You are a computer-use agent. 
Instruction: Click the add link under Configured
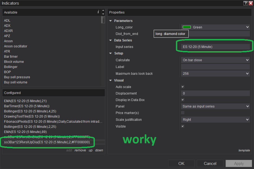point(69,150)
